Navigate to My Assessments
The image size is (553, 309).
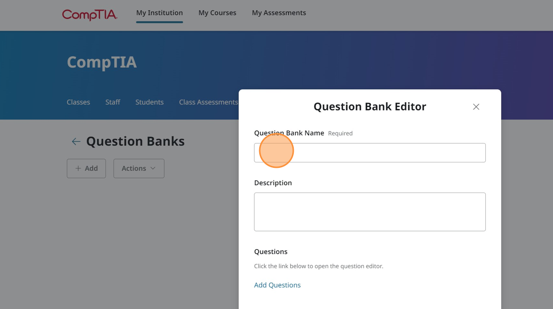(x=279, y=13)
